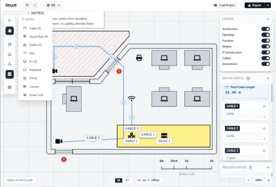Open the shapes tool in left toolbar
The width and height of the screenshot is (276, 187).
(10, 54)
